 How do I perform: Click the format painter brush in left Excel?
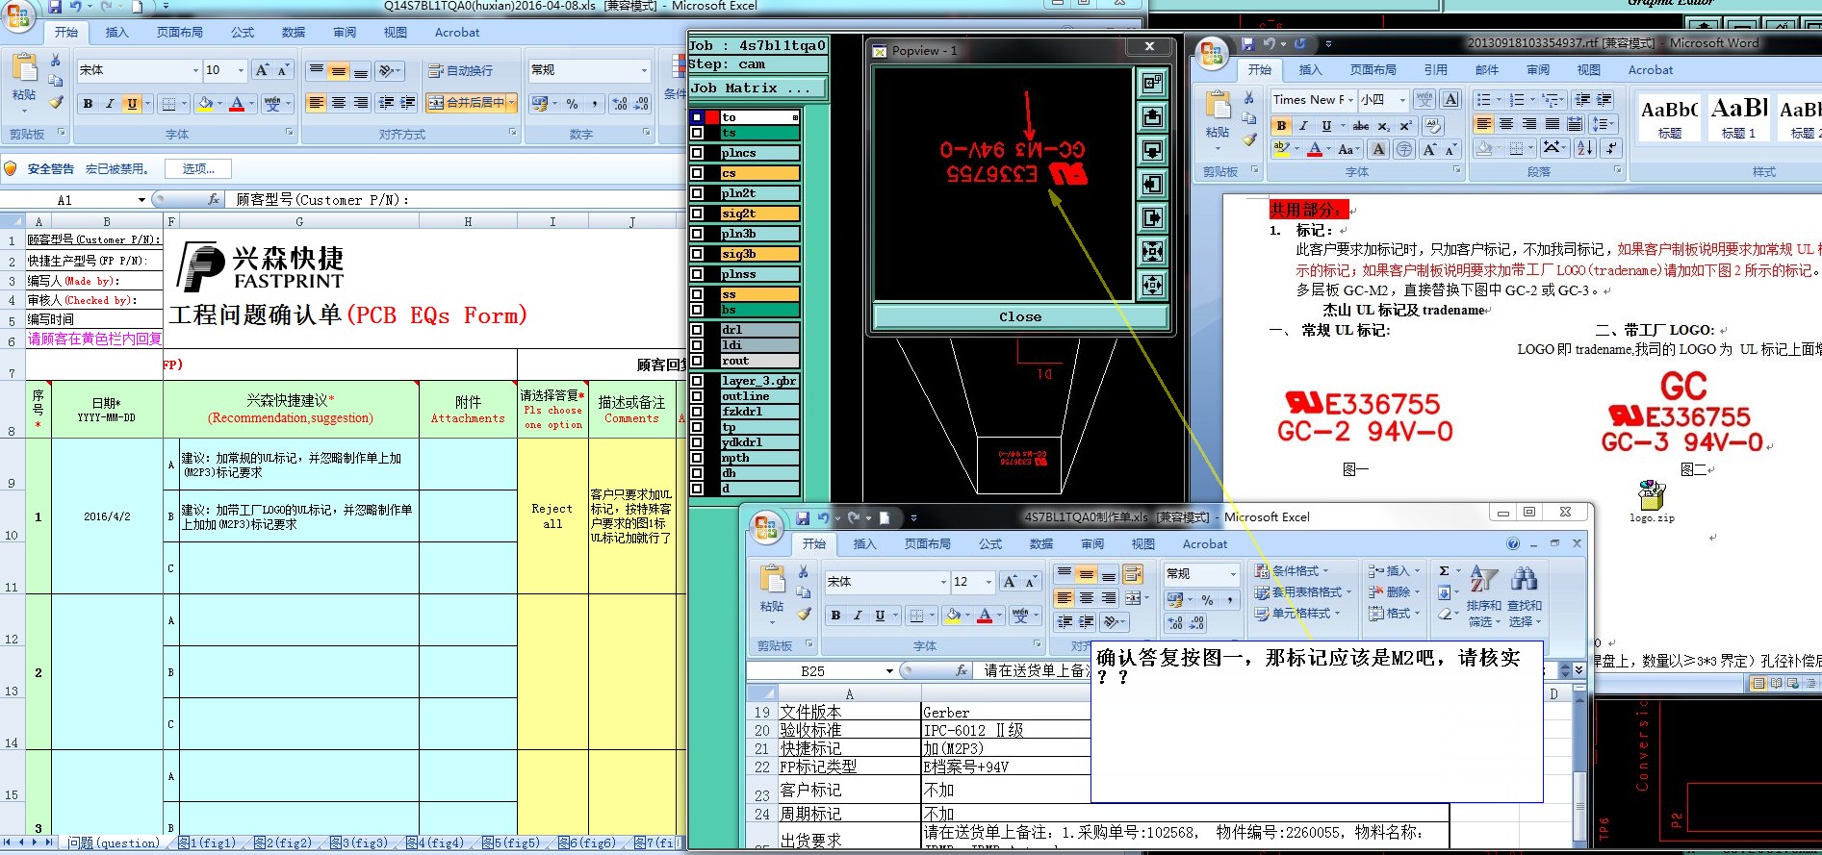(56, 102)
